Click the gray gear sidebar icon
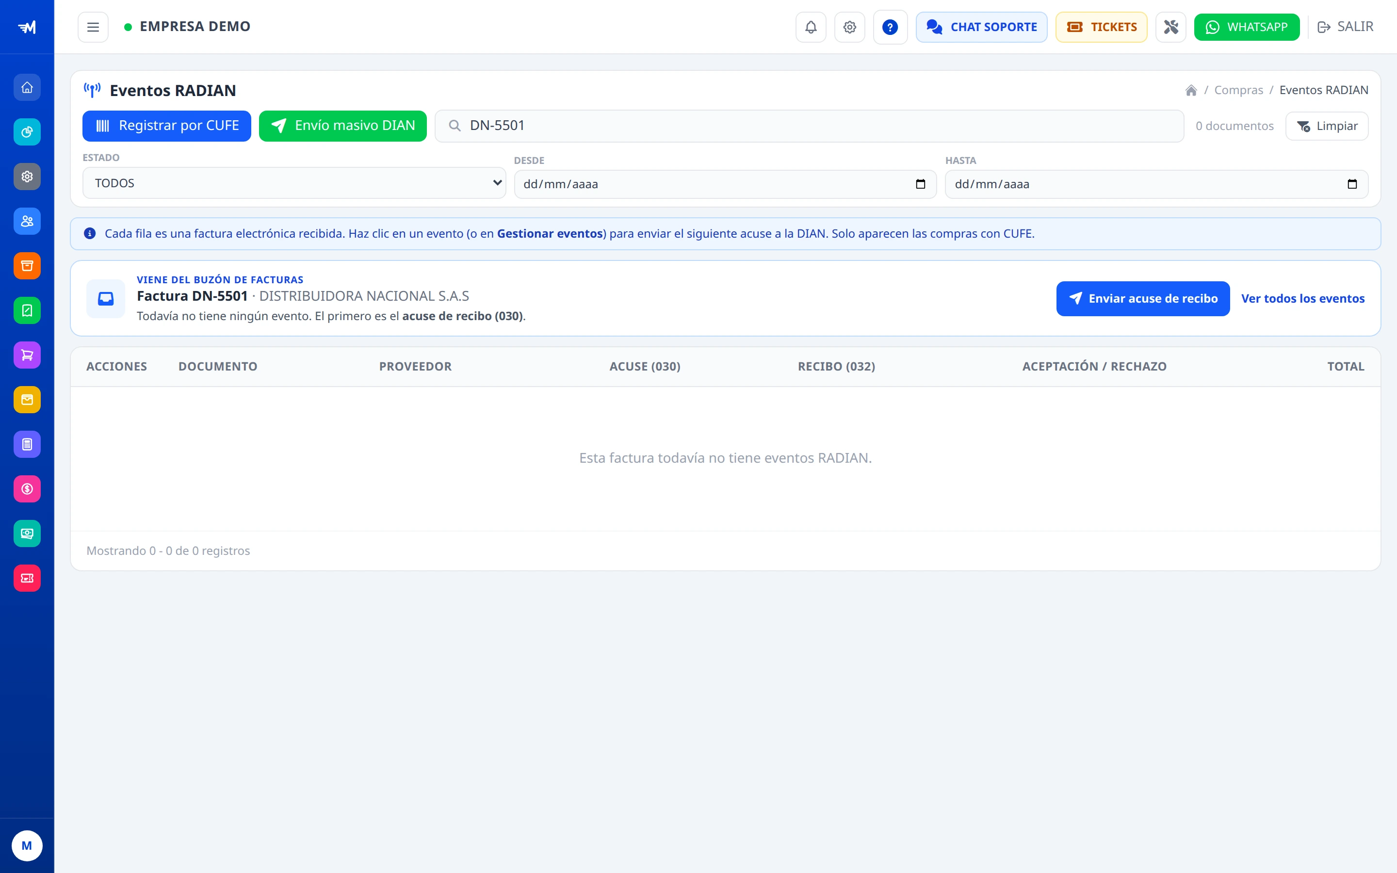The height and width of the screenshot is (873, 1397). tap(27, 177)
